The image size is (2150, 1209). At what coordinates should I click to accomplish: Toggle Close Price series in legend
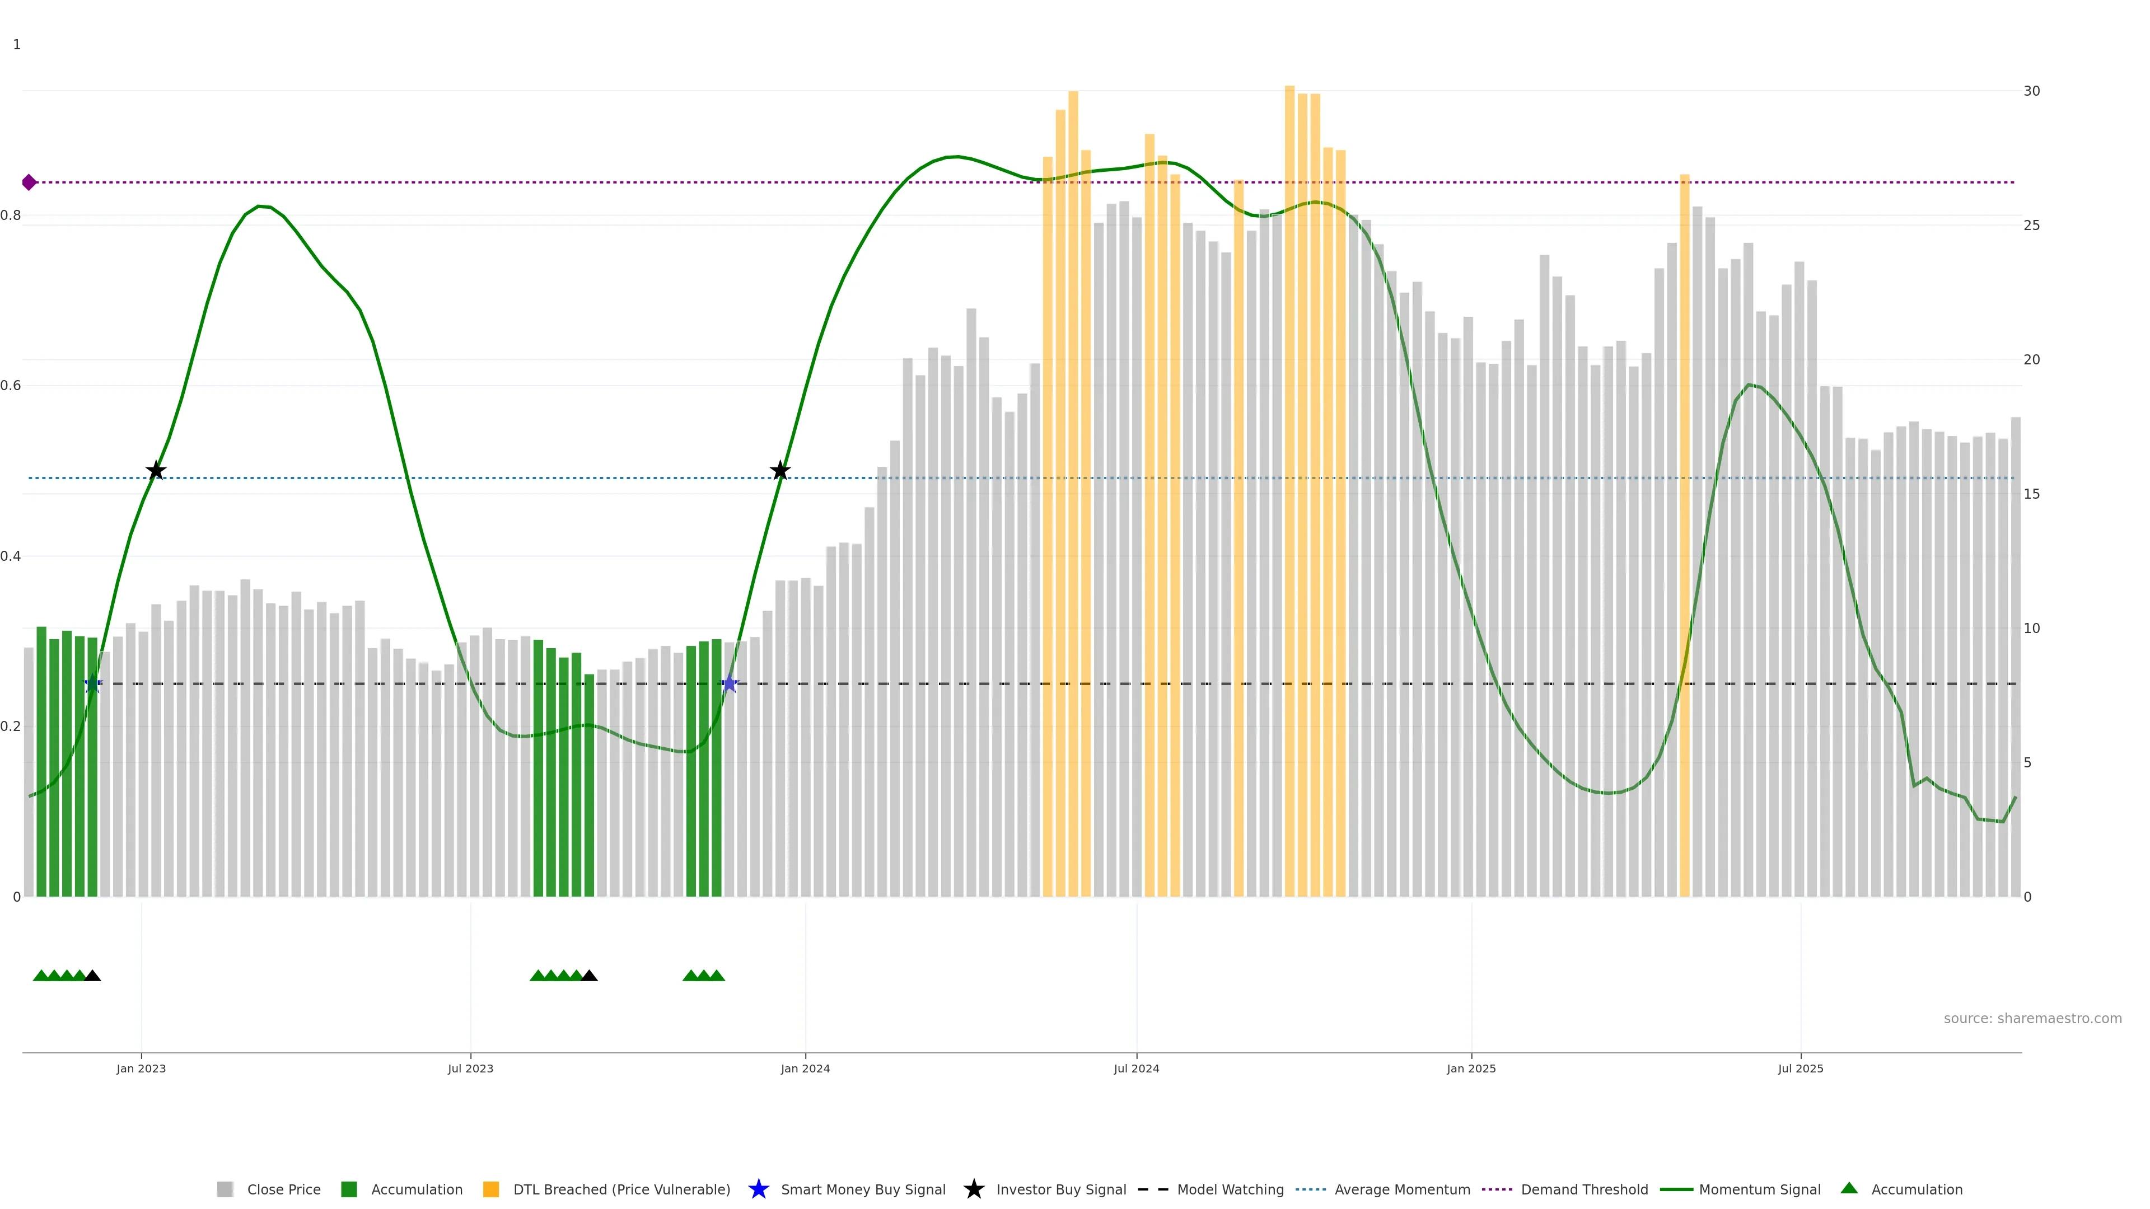point(283,1189)
